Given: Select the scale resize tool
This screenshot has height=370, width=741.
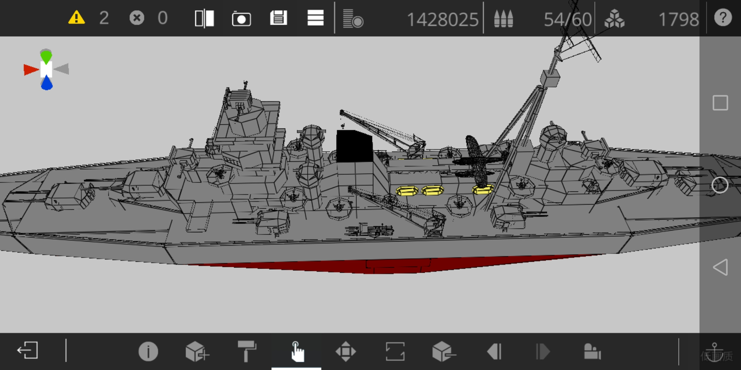Looking at the screenshot, I should coord(395,351).
